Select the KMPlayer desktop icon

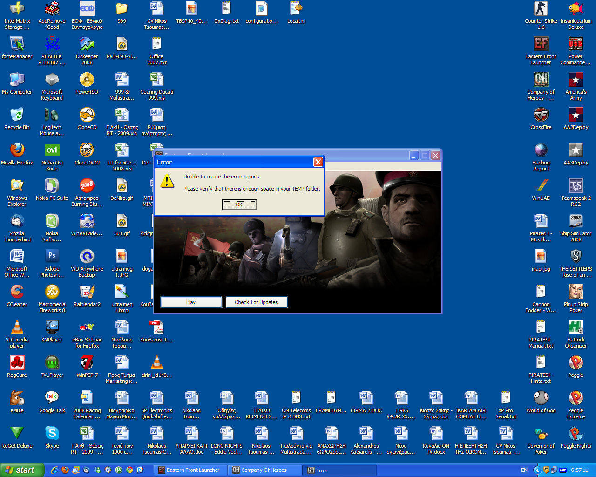click(x=52, y=331)
